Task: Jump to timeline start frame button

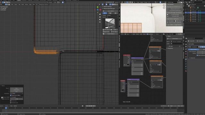Action: tap(86, 106)
